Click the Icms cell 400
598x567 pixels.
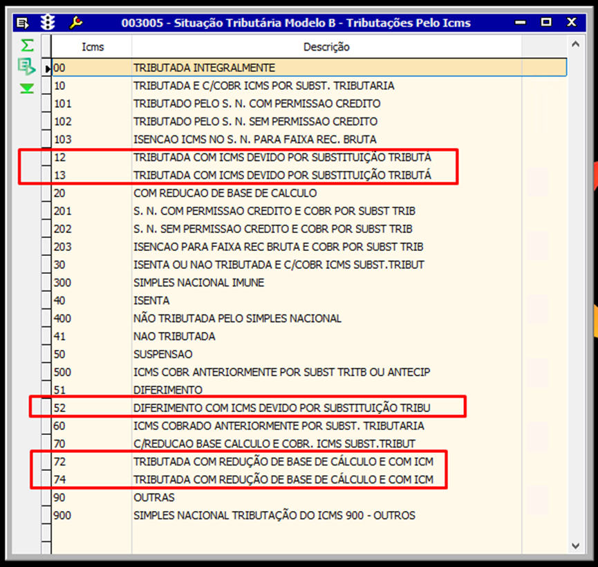pyautogui.click(x=91, y=319)
